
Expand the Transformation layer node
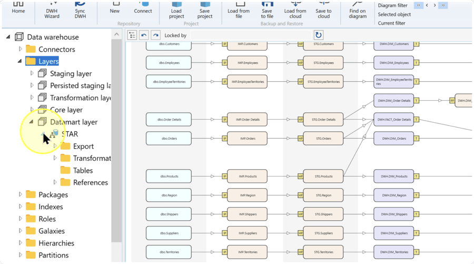point(32,97)
